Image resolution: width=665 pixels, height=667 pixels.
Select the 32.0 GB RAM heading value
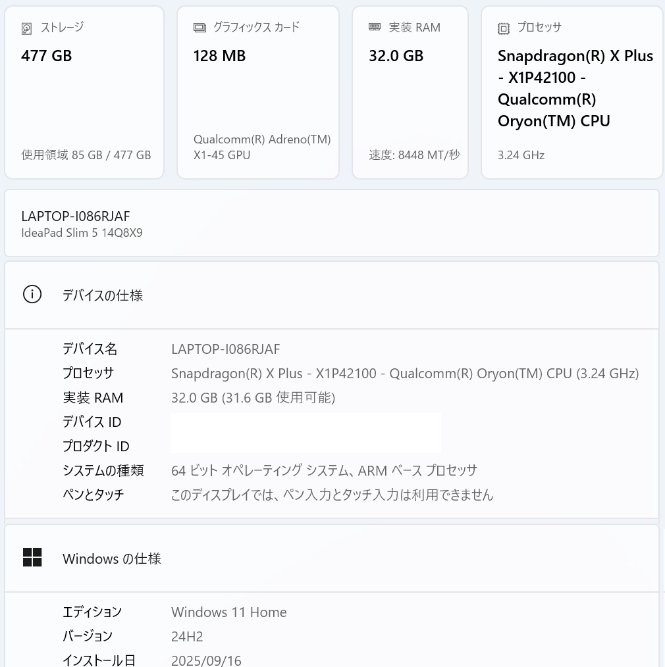(x=396, y=56)
